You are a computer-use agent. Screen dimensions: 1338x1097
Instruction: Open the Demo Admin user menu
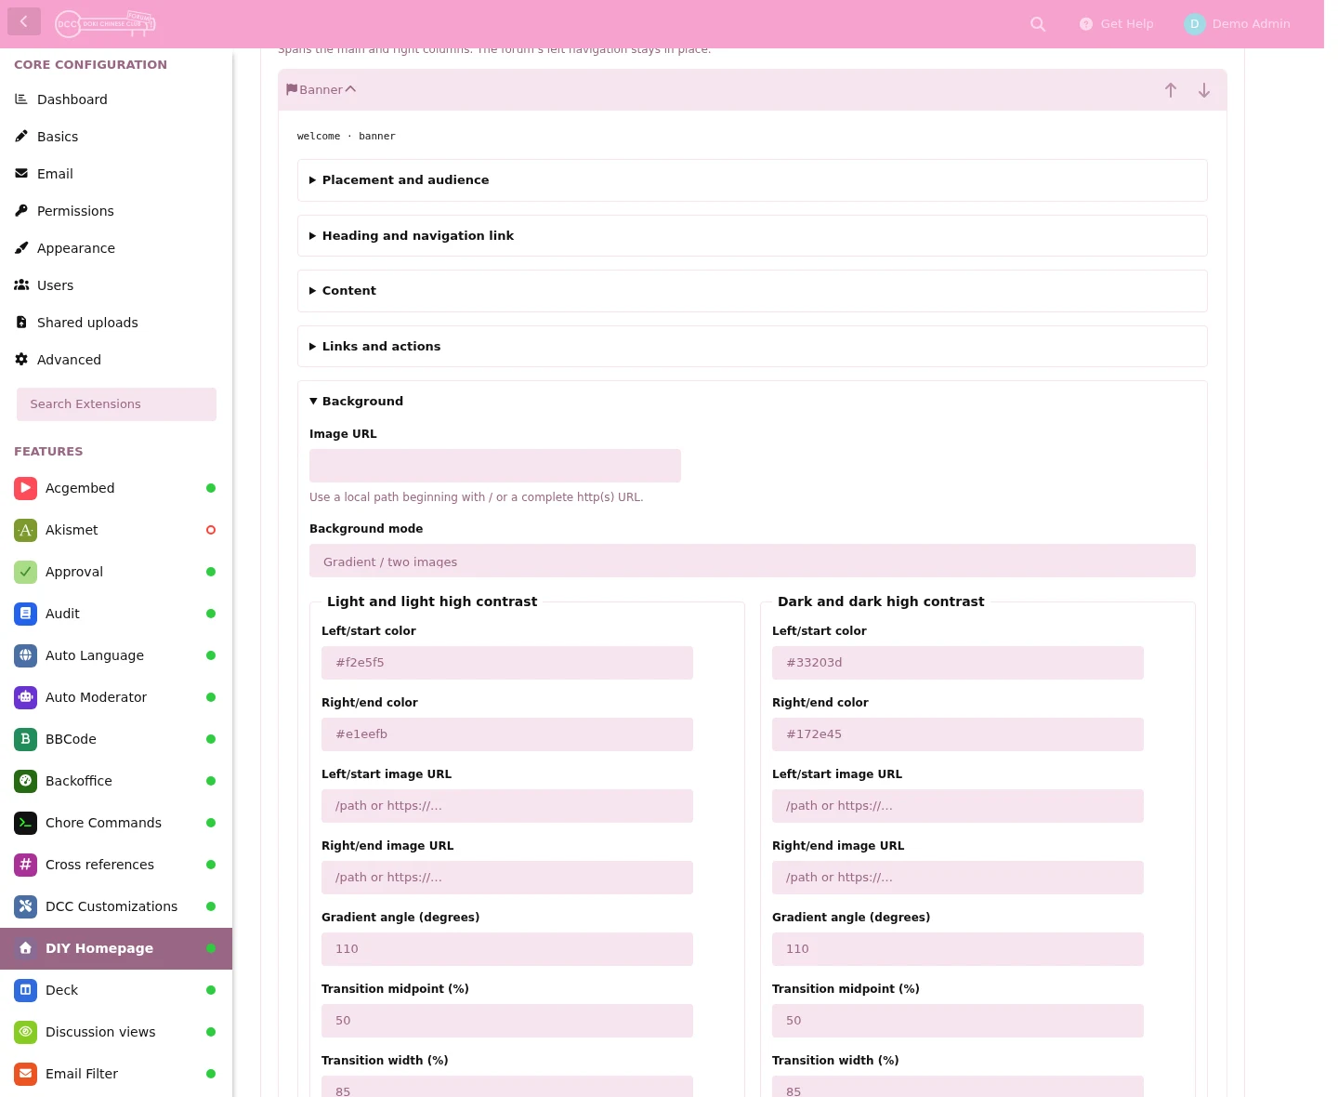(x=1237, y=24)
